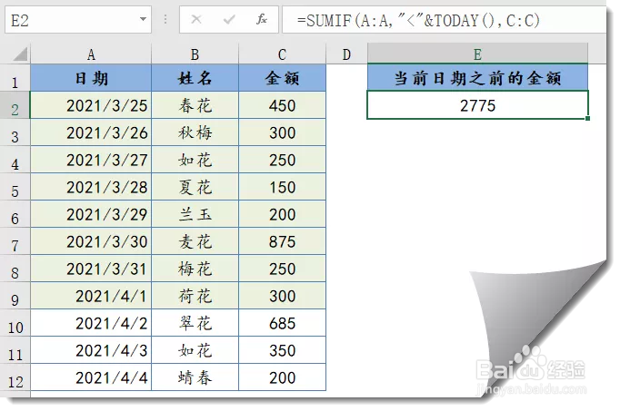Viewport: 620px width, 411px height.
Task: Select cell E2 showing 2775
Action: point(477,105)
